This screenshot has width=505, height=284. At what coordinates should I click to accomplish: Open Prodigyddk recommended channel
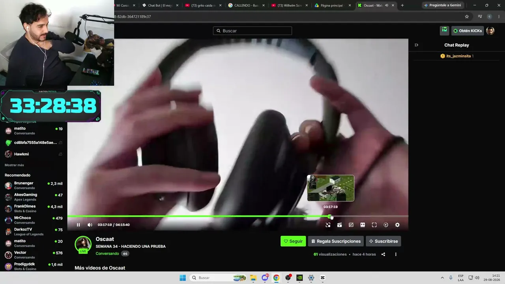click(x=34, y=266)
